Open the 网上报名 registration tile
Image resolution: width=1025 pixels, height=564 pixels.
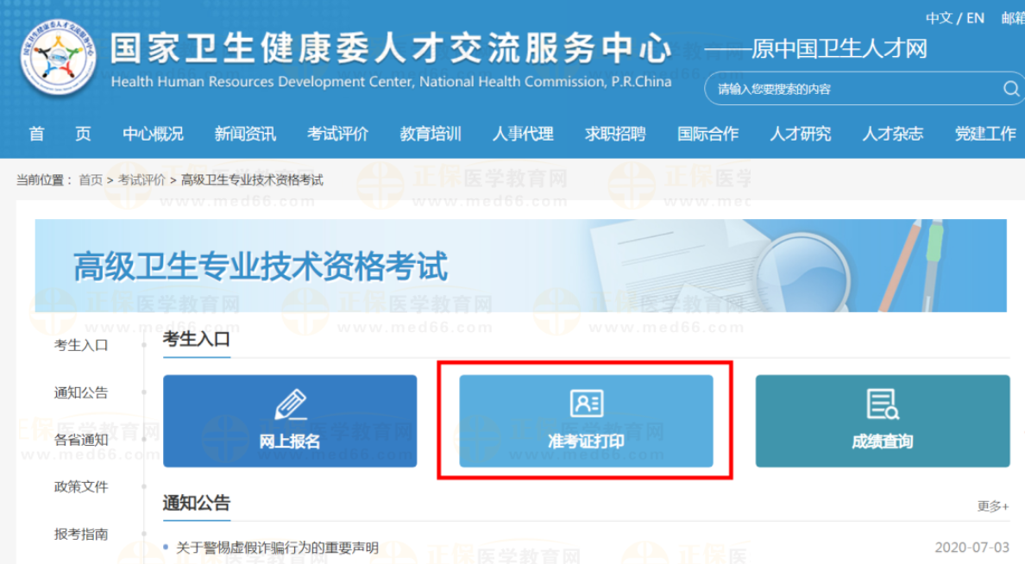[290, 421]
